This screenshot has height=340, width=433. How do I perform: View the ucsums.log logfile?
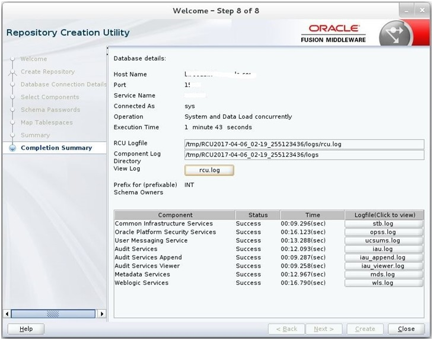(384, 240)
